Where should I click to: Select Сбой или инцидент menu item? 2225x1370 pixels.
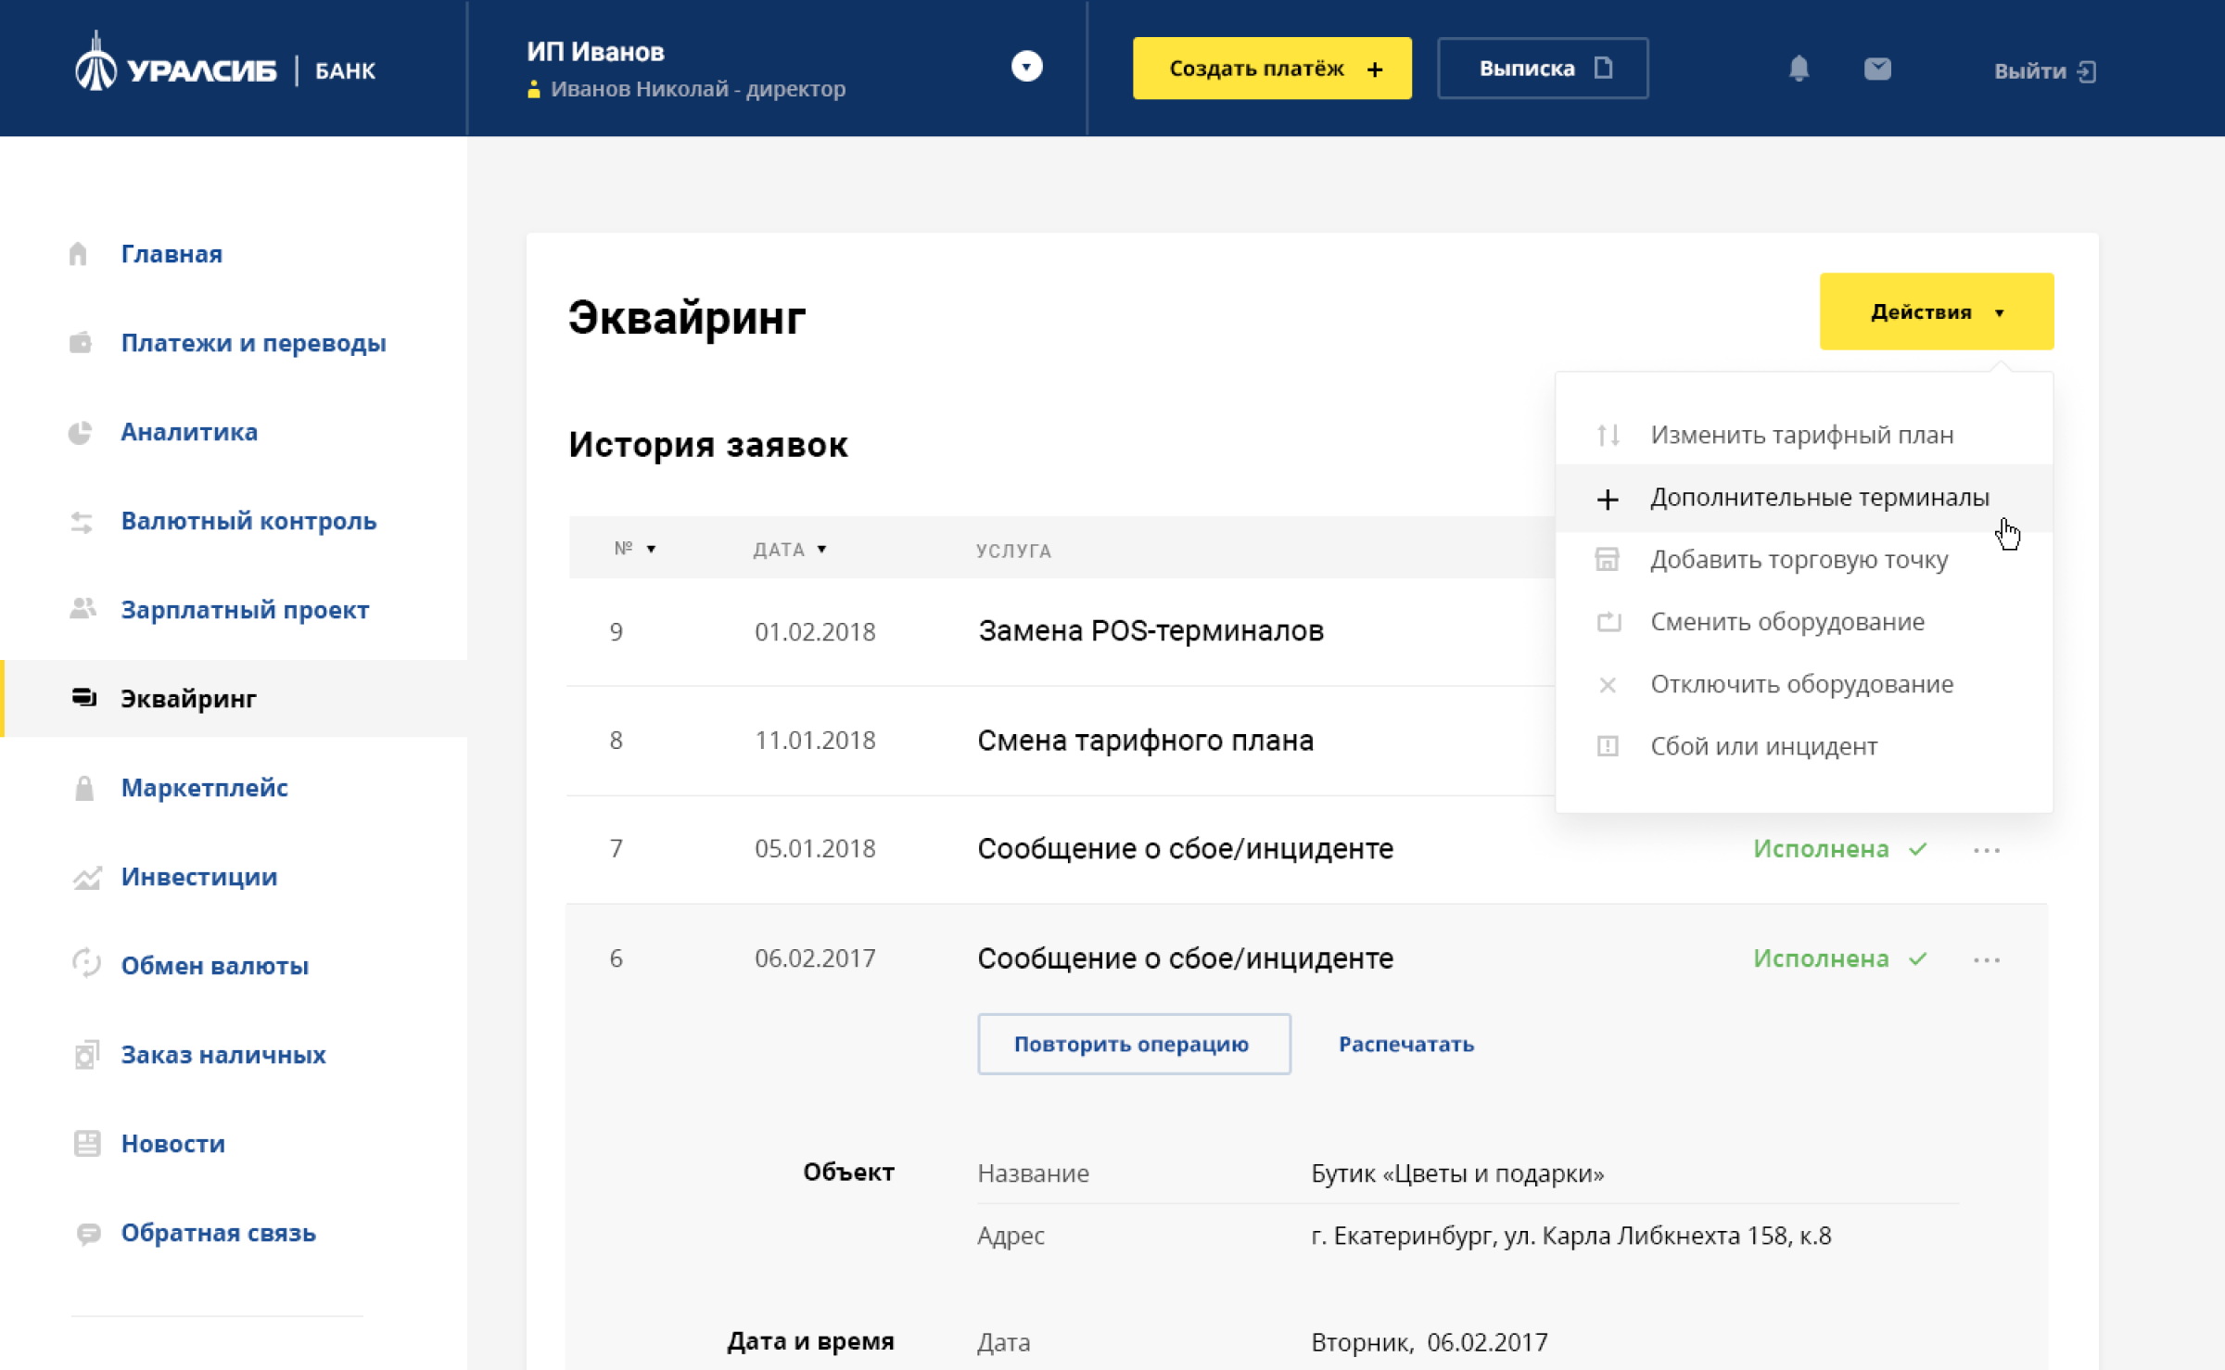(1803, 746)
